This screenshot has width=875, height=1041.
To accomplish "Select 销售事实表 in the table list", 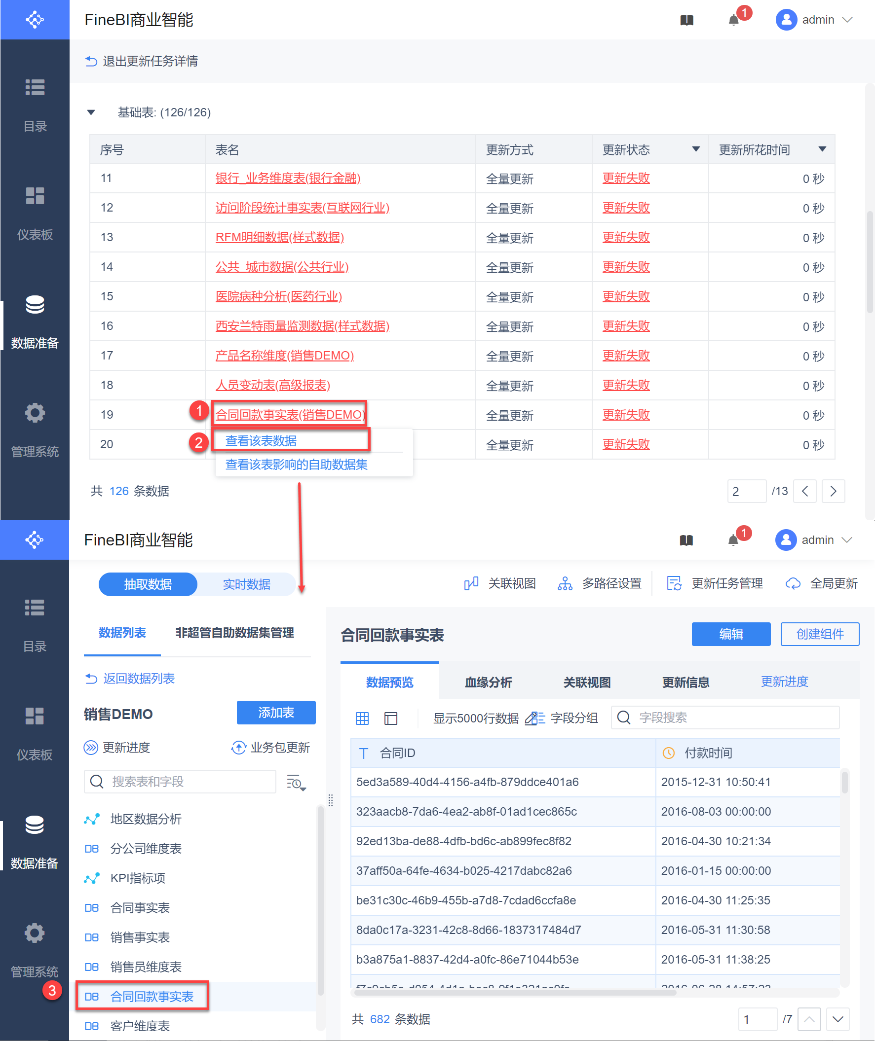I will pos(140,937).
